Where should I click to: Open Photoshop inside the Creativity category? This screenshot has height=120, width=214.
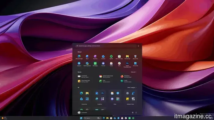coord(102,93)
